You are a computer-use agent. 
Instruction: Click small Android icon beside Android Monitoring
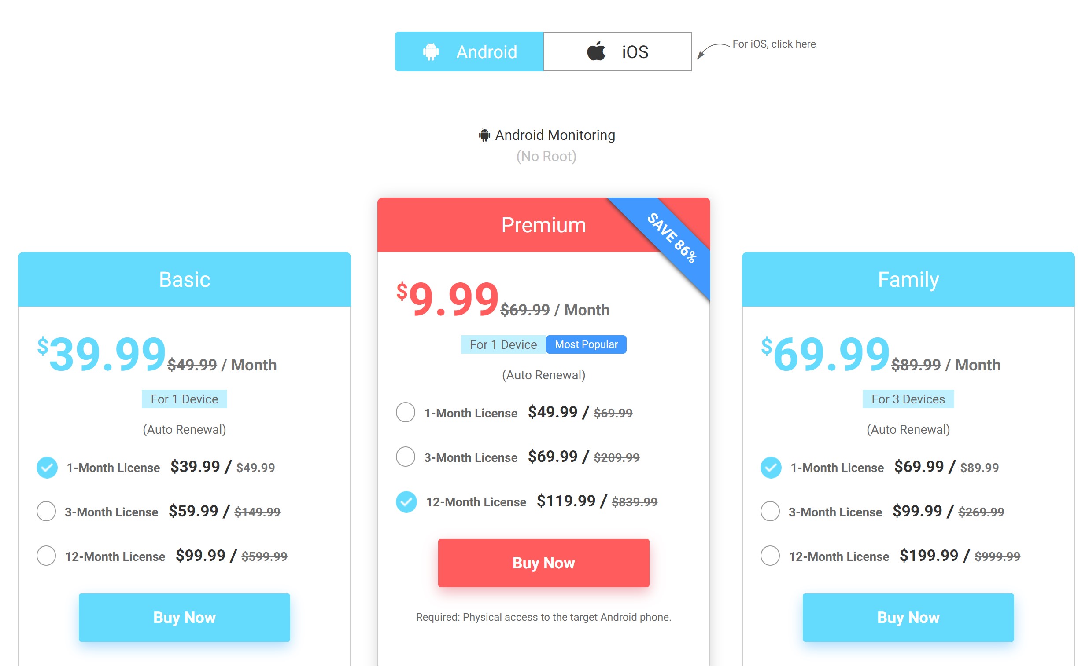[484, 135]
